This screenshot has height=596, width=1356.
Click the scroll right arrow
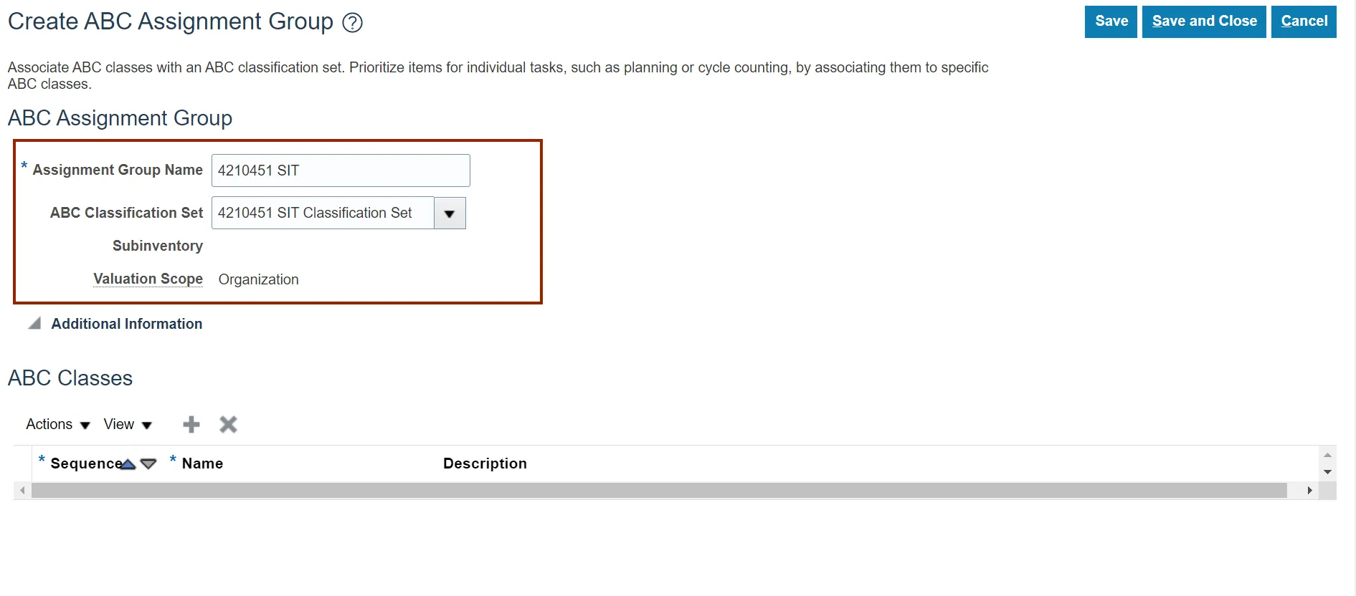click(1309, 491)
